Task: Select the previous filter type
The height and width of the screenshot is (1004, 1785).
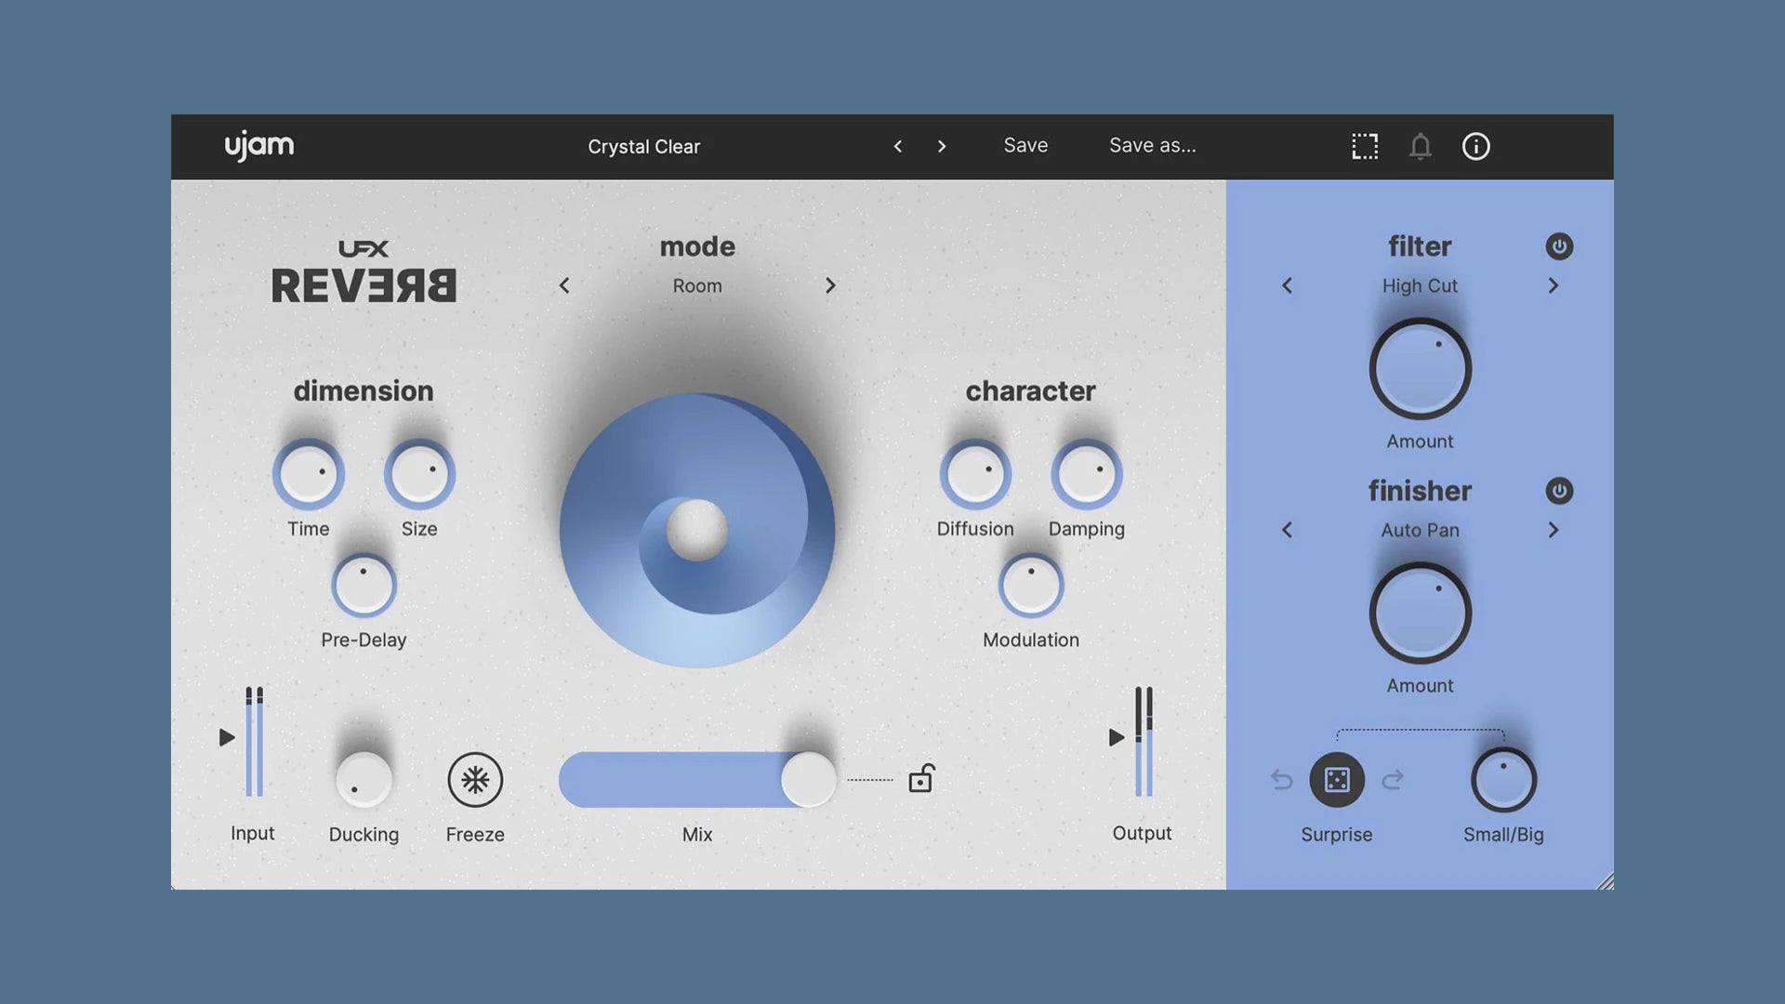Action: 1287,285
